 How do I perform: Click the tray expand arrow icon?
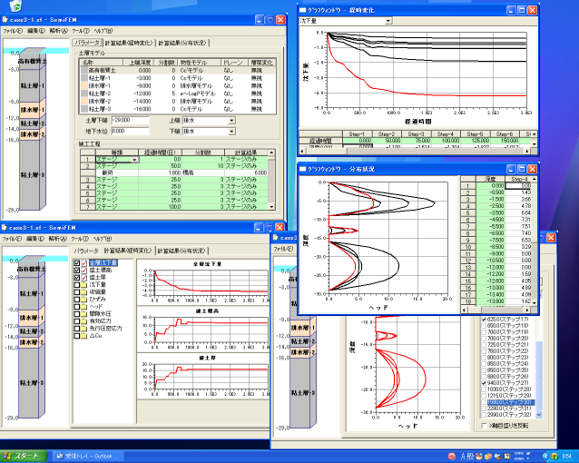[x=545, y=457]
